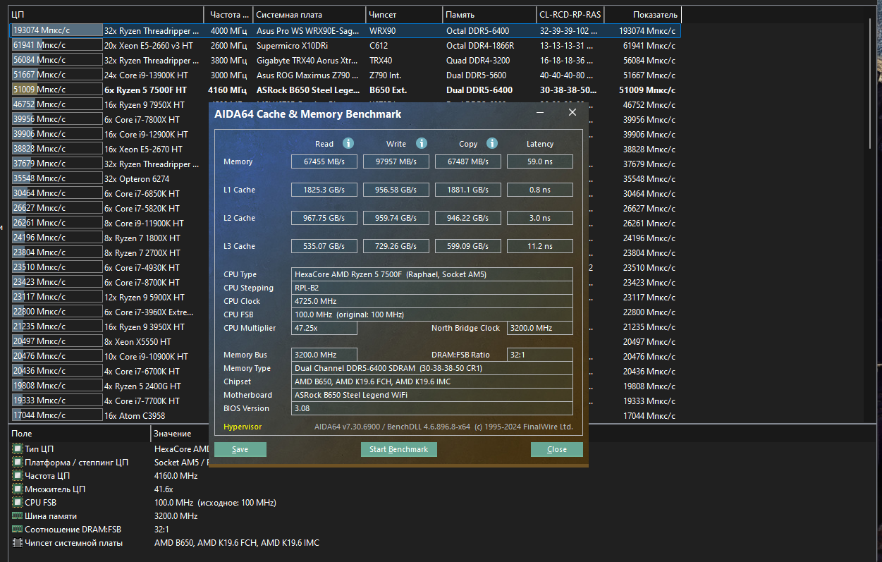Click the Поле column header
The height and width of the screenshot is (562, 882).
(80, 434)
